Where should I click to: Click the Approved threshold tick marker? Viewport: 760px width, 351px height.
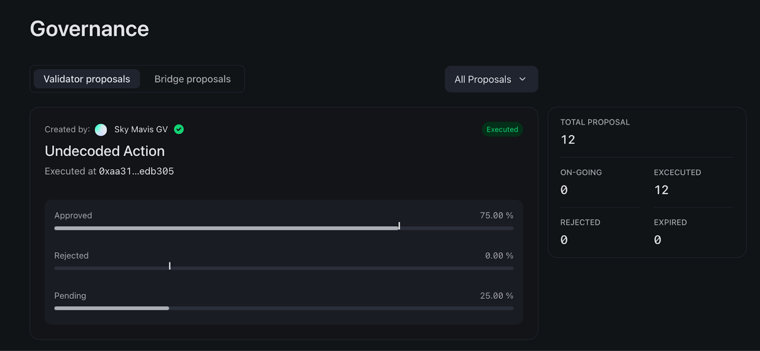tap(399, 226)
